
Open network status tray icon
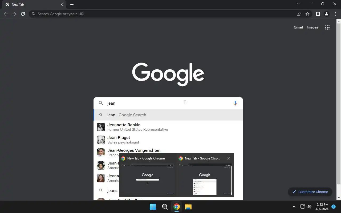coord(302,207)
